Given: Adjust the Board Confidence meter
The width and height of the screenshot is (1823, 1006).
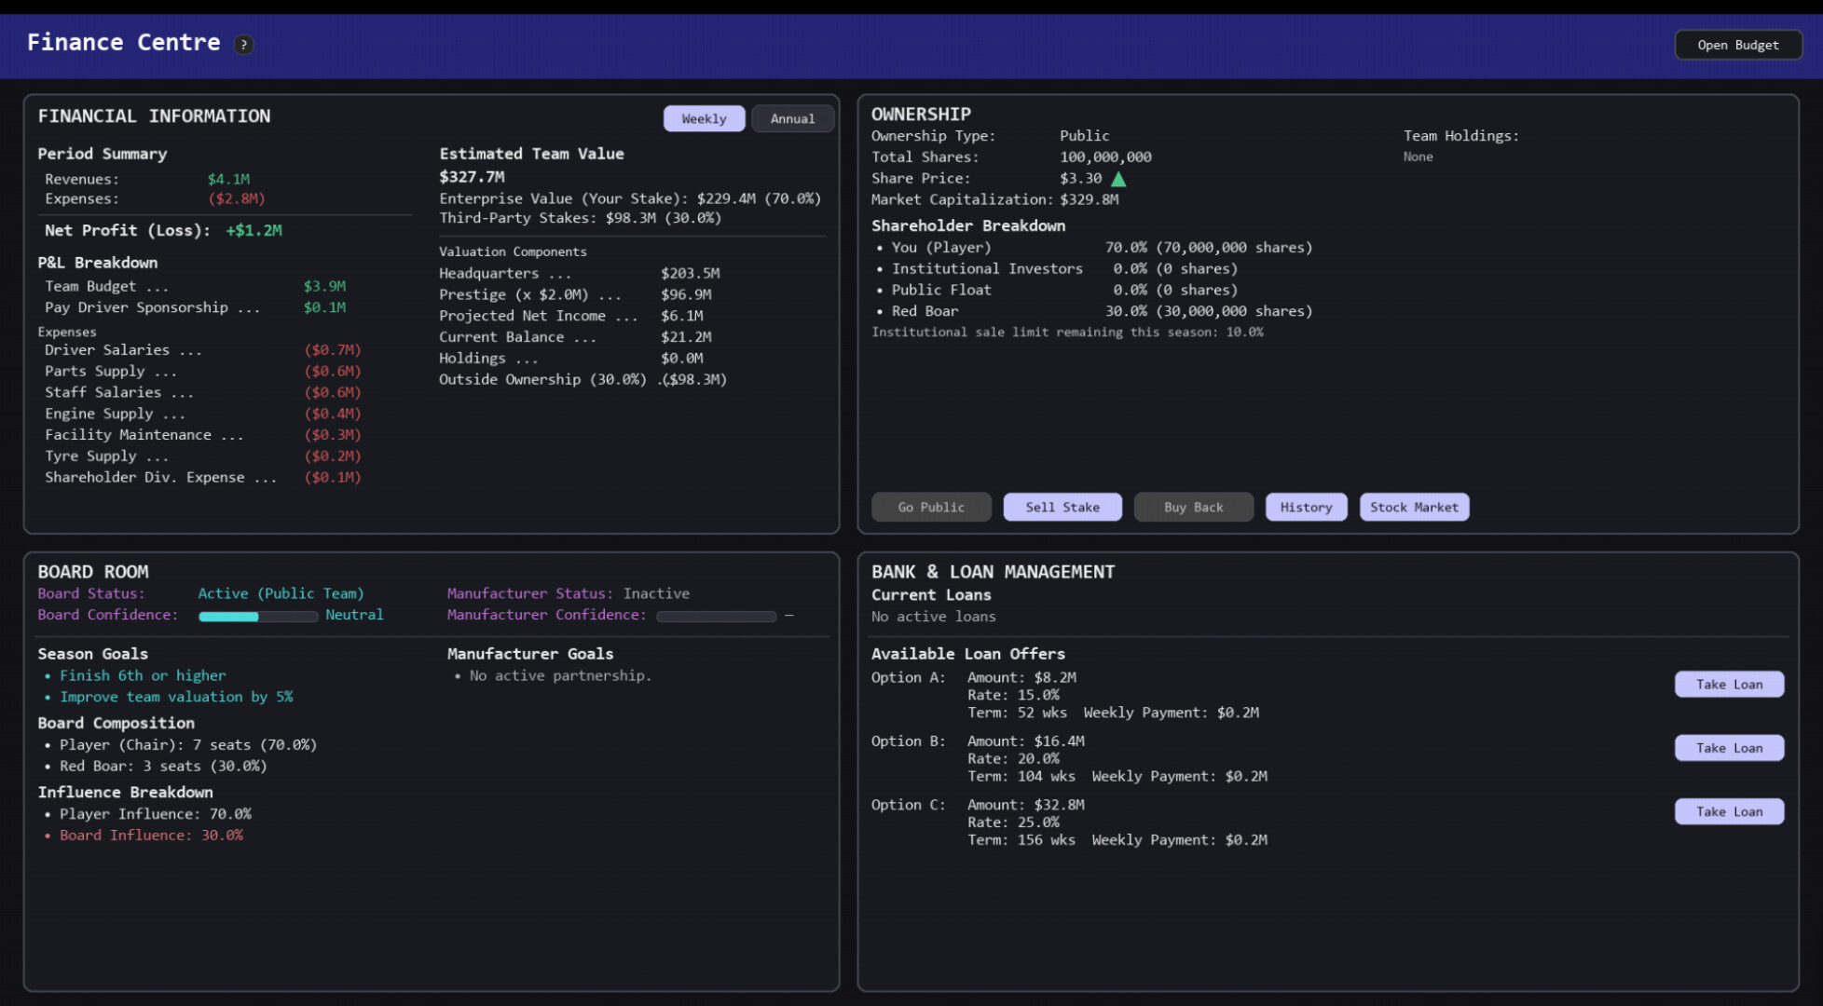Looking at the screenshot, I should [x=258, y=615].
